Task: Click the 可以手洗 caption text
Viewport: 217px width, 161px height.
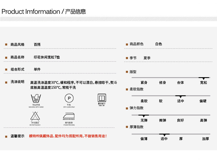Action: [x=36, y=105]
